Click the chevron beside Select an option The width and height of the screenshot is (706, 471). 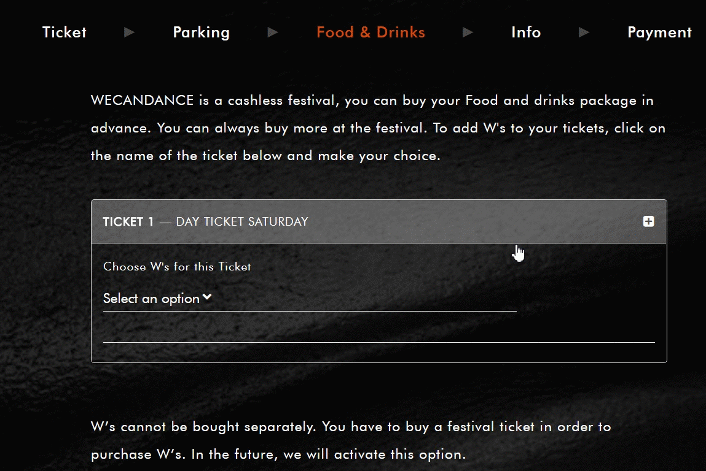[207, 297]
